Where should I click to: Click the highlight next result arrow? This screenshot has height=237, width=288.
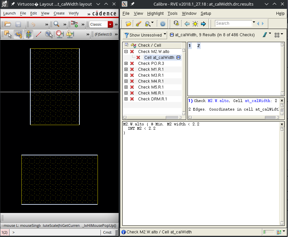coord(203,24)
